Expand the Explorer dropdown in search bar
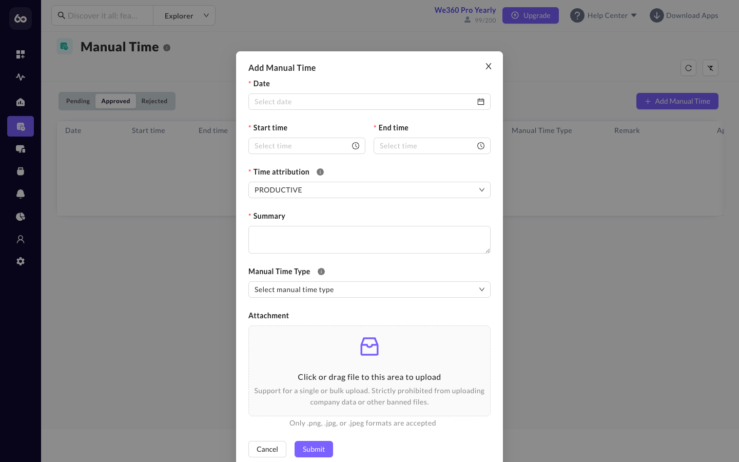The width and height of the screenshot is (739, 462). [x=184, y=15]
